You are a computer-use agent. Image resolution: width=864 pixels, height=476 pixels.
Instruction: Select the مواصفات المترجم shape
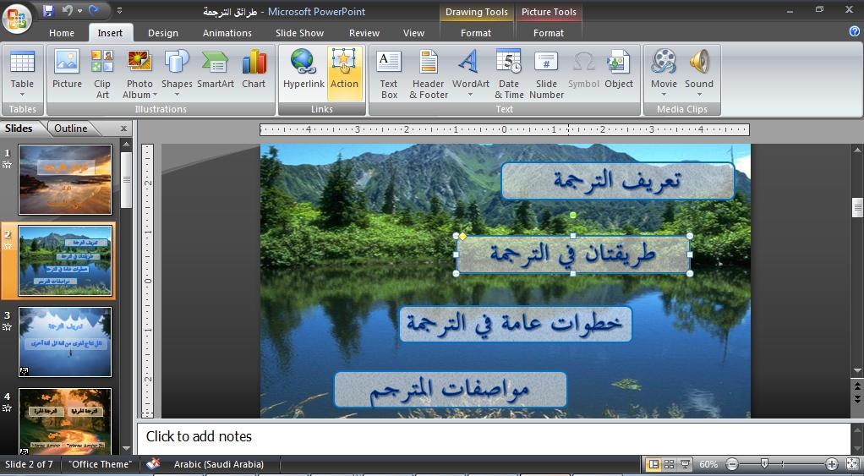[451, 390]
